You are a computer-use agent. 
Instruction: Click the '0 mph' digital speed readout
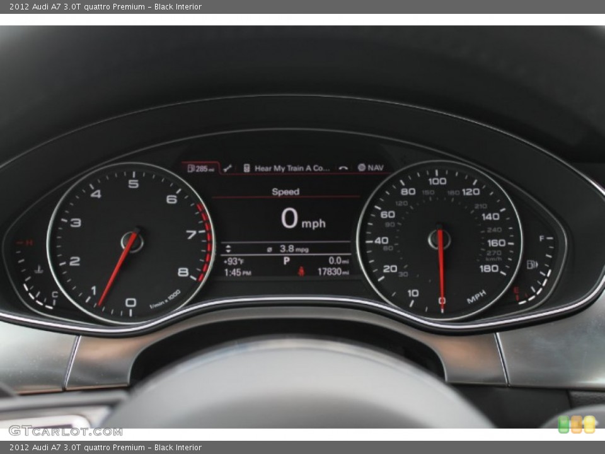coord(303,219)
